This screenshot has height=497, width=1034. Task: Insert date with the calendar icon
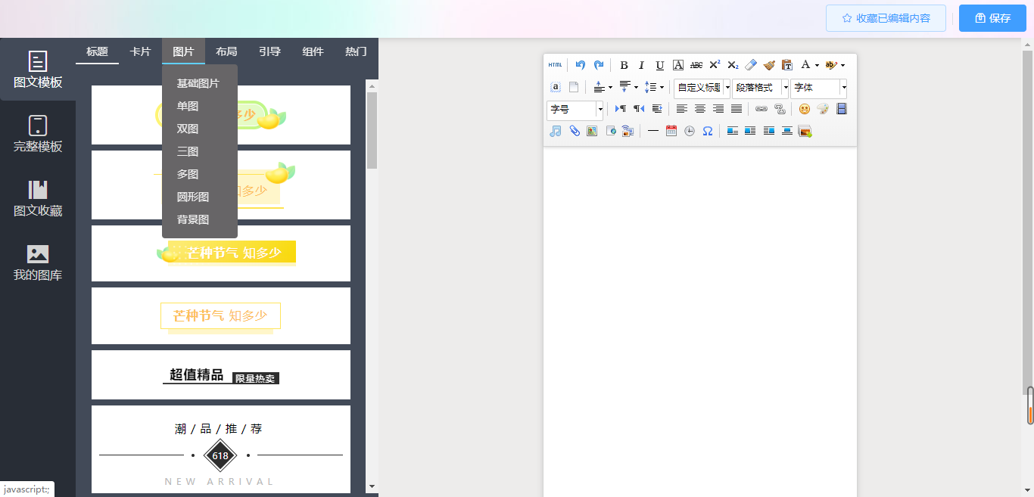[671, 131]
